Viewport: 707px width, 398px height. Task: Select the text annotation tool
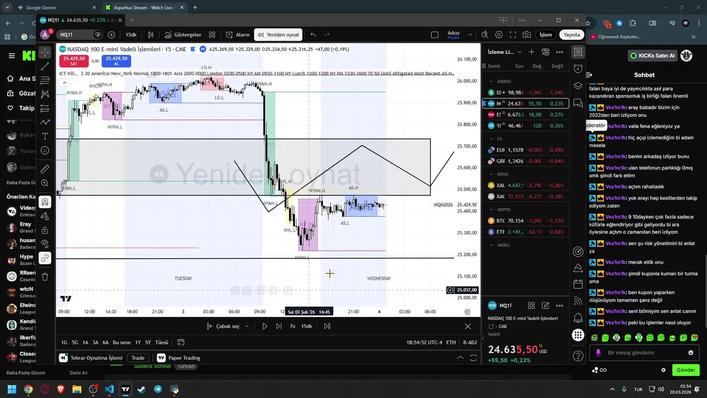(45, 136)
